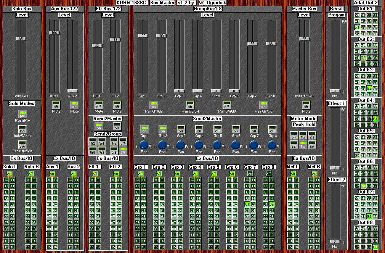Select G4 for Out B4
The image size is (385, 253).
click(375, 119)
